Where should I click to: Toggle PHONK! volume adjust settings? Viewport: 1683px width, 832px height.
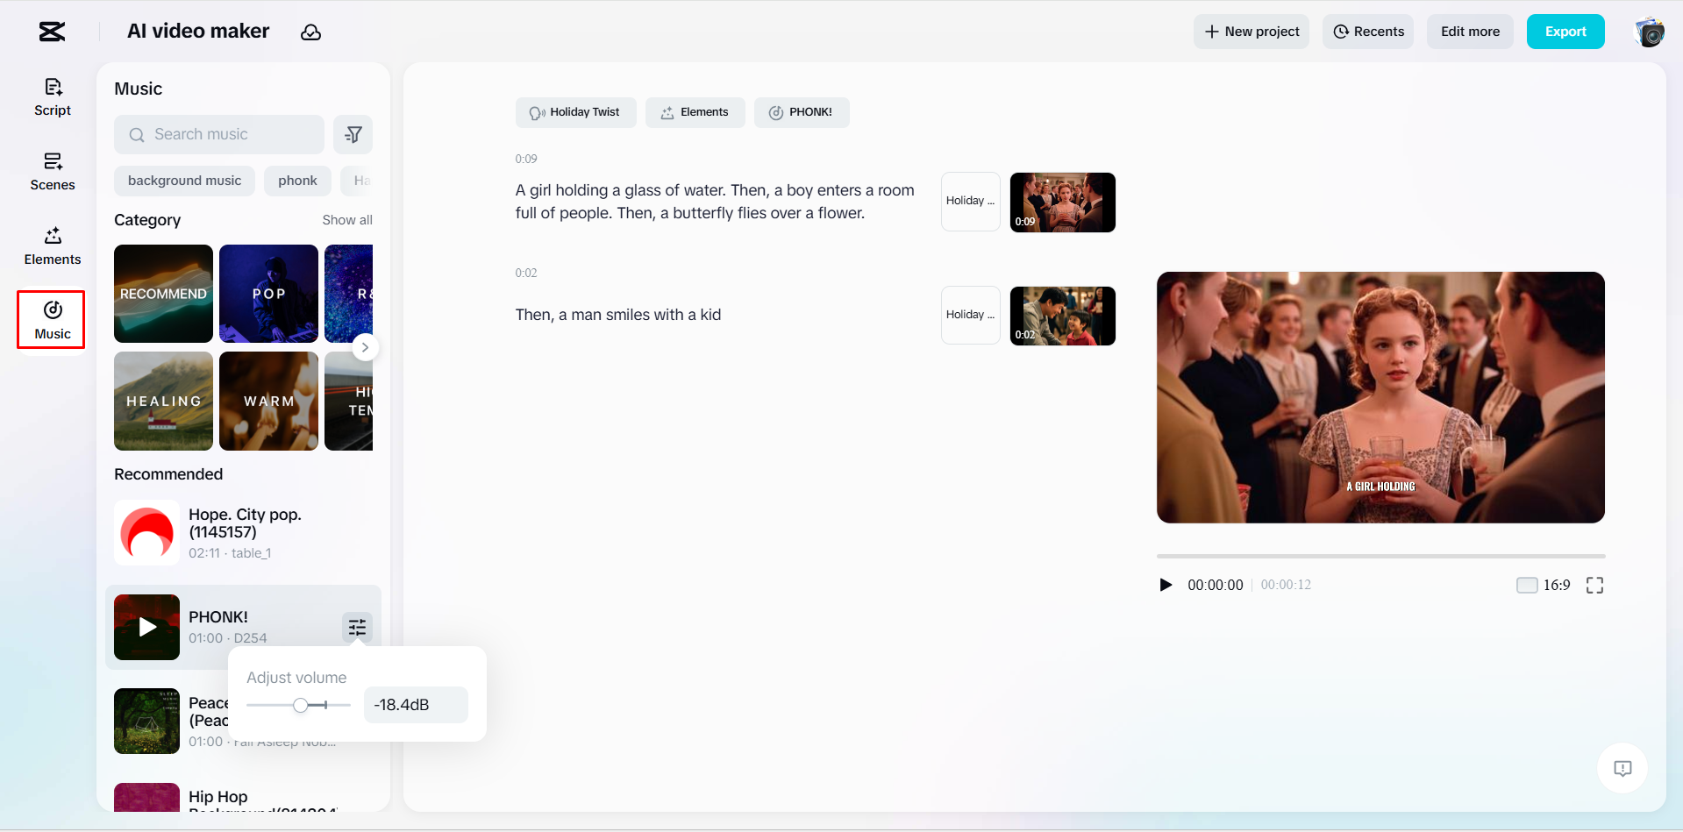click(357, 627)
